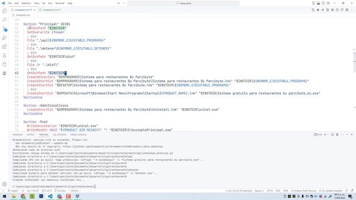Click Go 1.19.2 version in status bar
Image resolution: width=356 pixels, height=200 pixels.
(33, 191)
